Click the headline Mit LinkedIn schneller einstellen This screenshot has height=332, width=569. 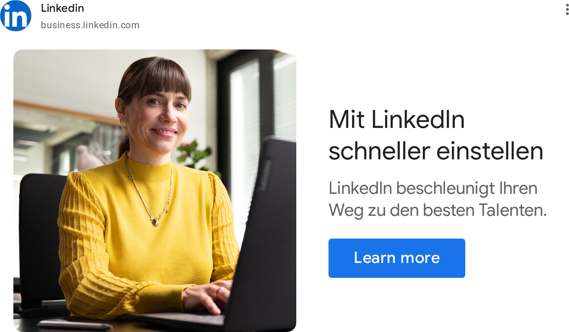coord(436,135)
